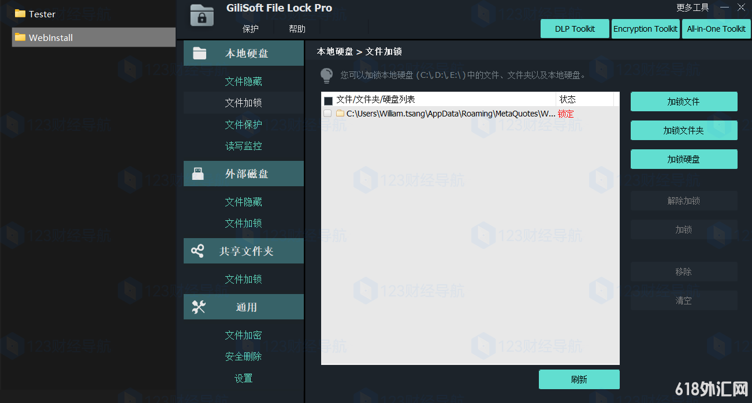Screen dimensions: 752x403
Task: Tick the checkbox for the MetaQuotes folder row
Action: pos(327,114)
